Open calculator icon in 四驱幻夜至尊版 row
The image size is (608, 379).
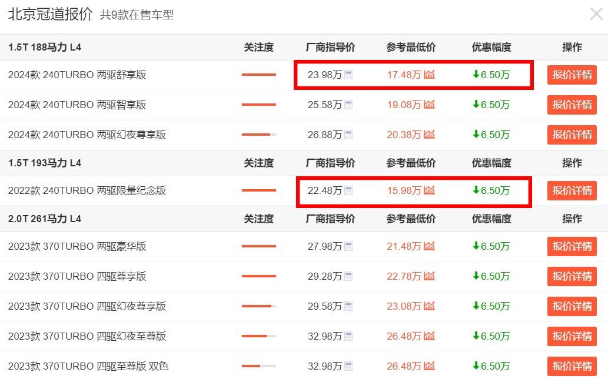pos(348,336)
